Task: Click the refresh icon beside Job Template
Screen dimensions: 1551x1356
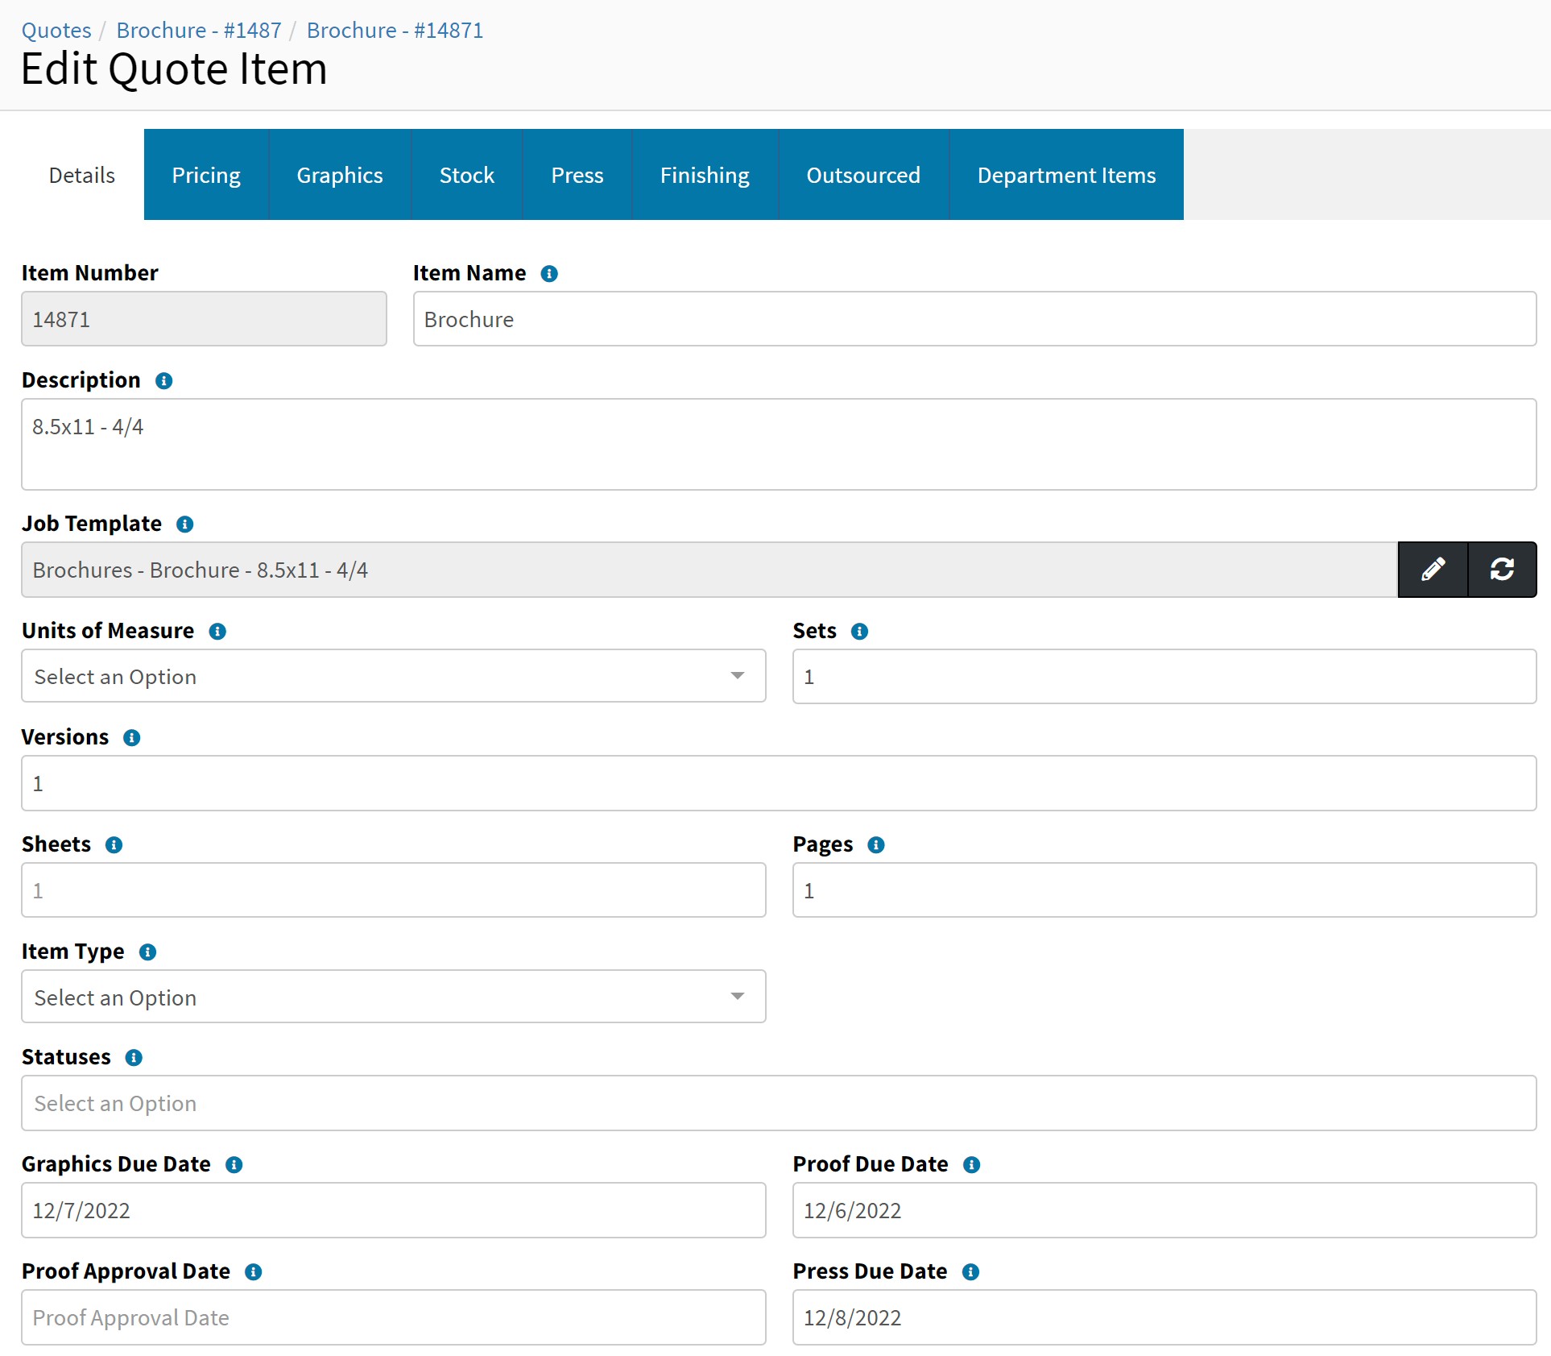Action: (1502, 570)
